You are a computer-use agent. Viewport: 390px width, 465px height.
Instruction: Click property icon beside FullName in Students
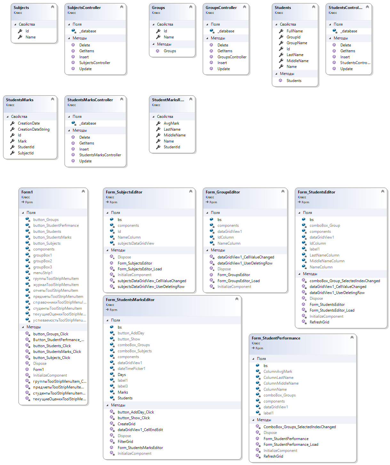(281, 31)
